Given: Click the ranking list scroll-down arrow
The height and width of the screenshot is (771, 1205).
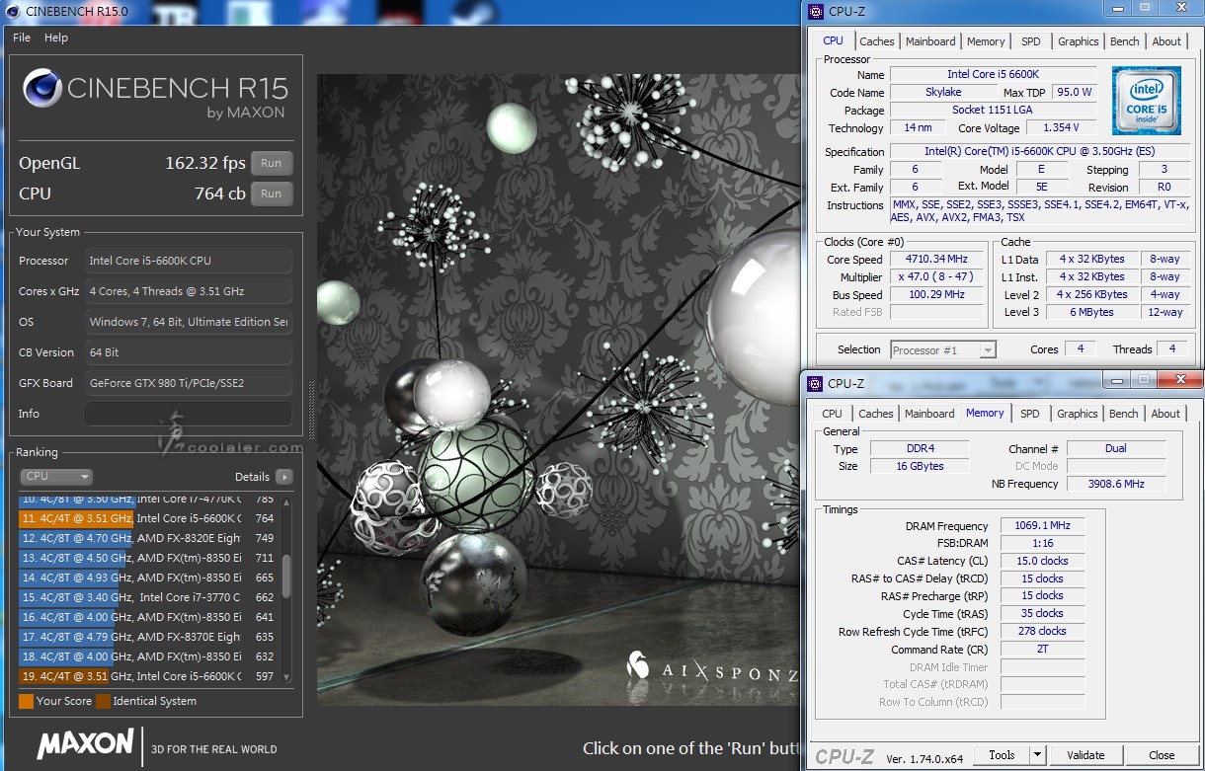Looking at the screenshot, I should pos(287,677).
